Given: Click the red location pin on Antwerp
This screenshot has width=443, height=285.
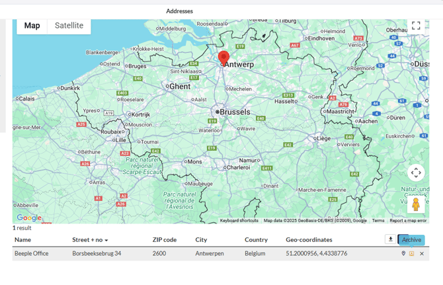Looking at the screenshot, I should point(223,58).
